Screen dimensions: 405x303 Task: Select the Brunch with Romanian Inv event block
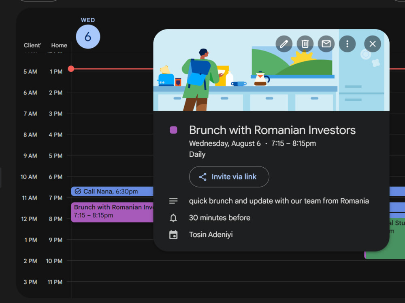pyautogui.click(x=112, y=213)
